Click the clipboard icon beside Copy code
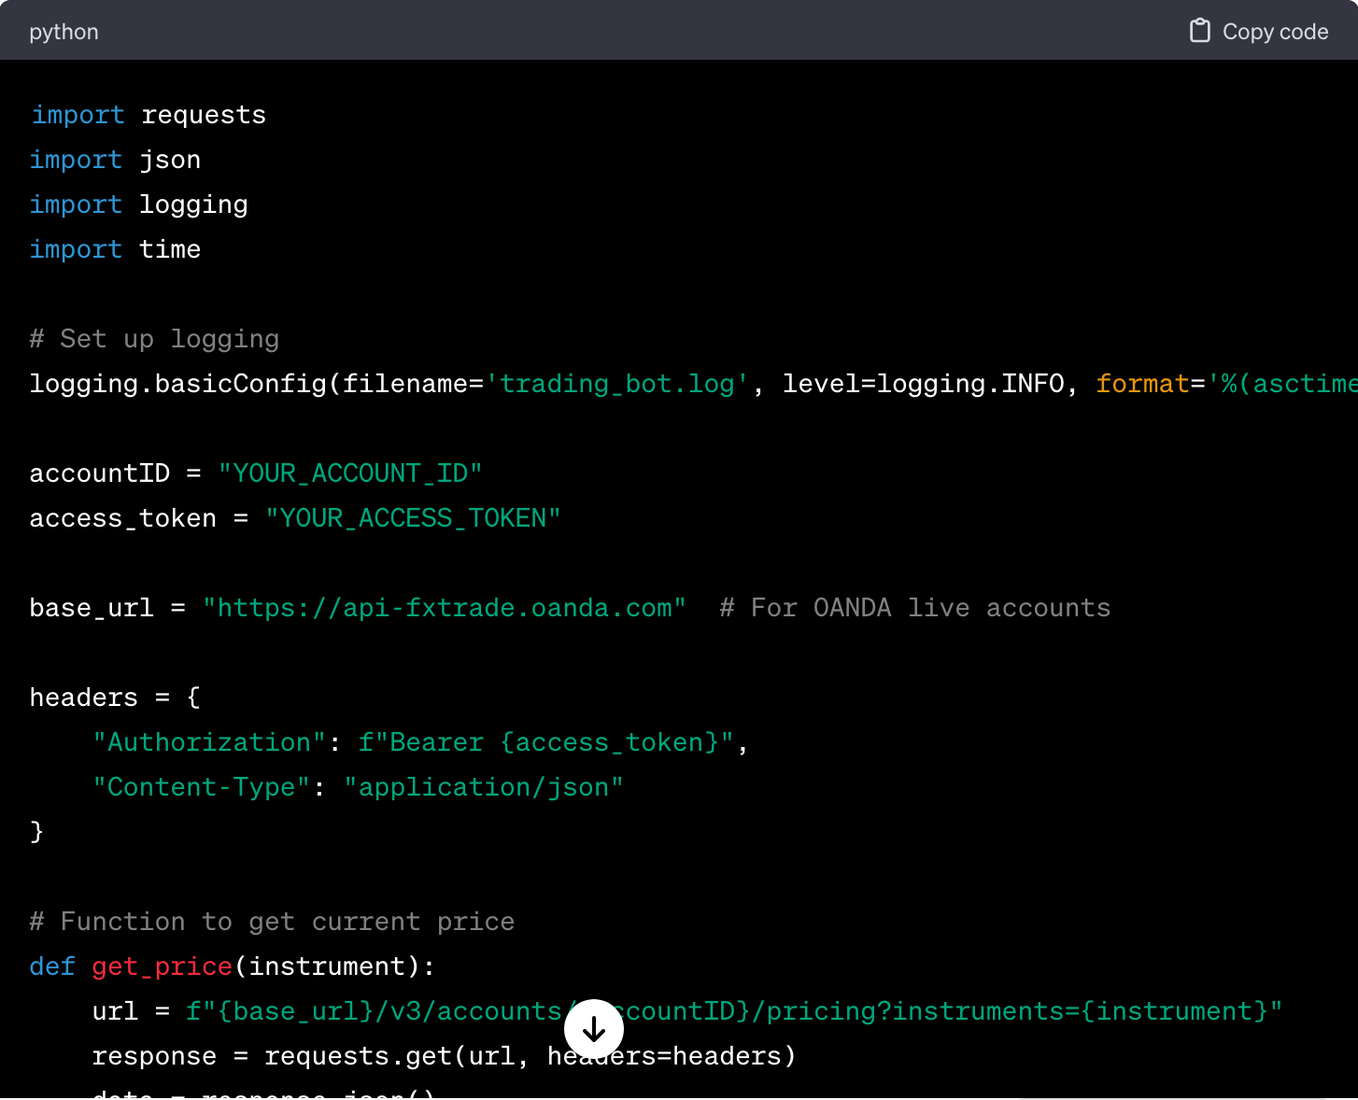This screenshot has width=1358, height=1100. tap(1200, 31)
